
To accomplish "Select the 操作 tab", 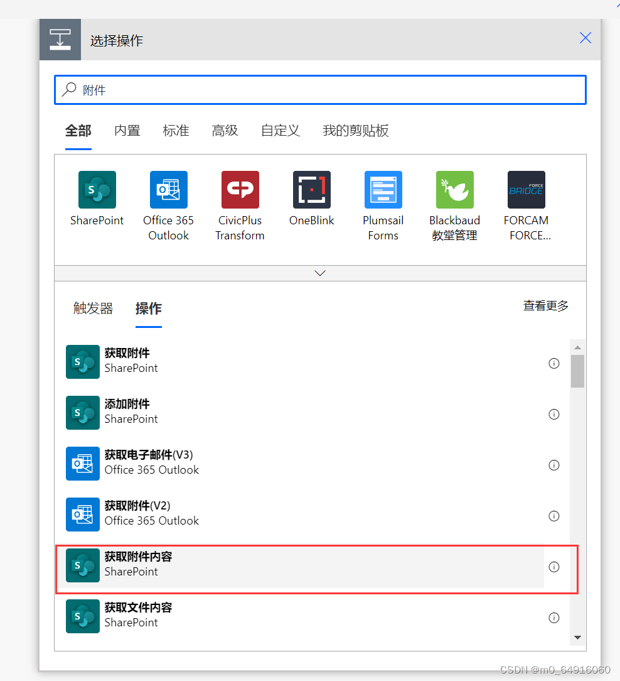I will [148, 308].
